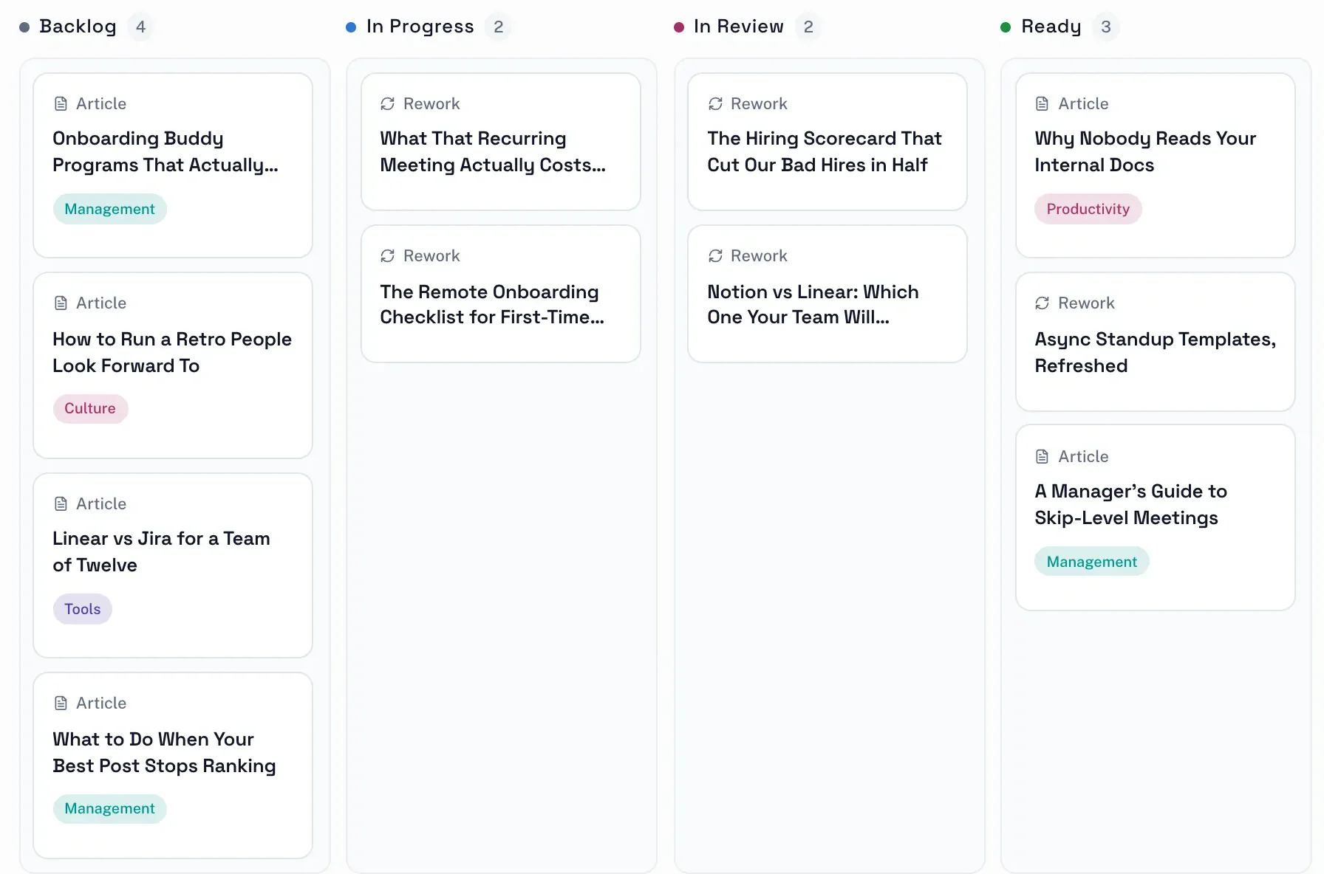1324x874 pixels.
Task: Click the In Review count badge showing 2
Action: [x=808, y=27]
